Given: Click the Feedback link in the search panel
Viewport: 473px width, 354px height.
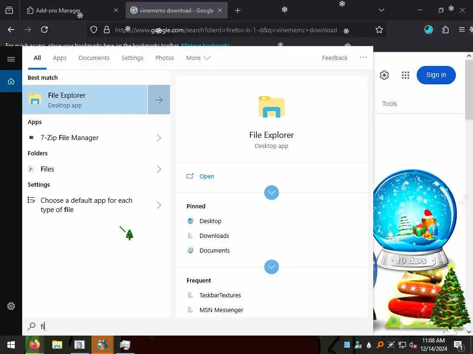Looking at the screenshot, I should (x=334, y=58).
